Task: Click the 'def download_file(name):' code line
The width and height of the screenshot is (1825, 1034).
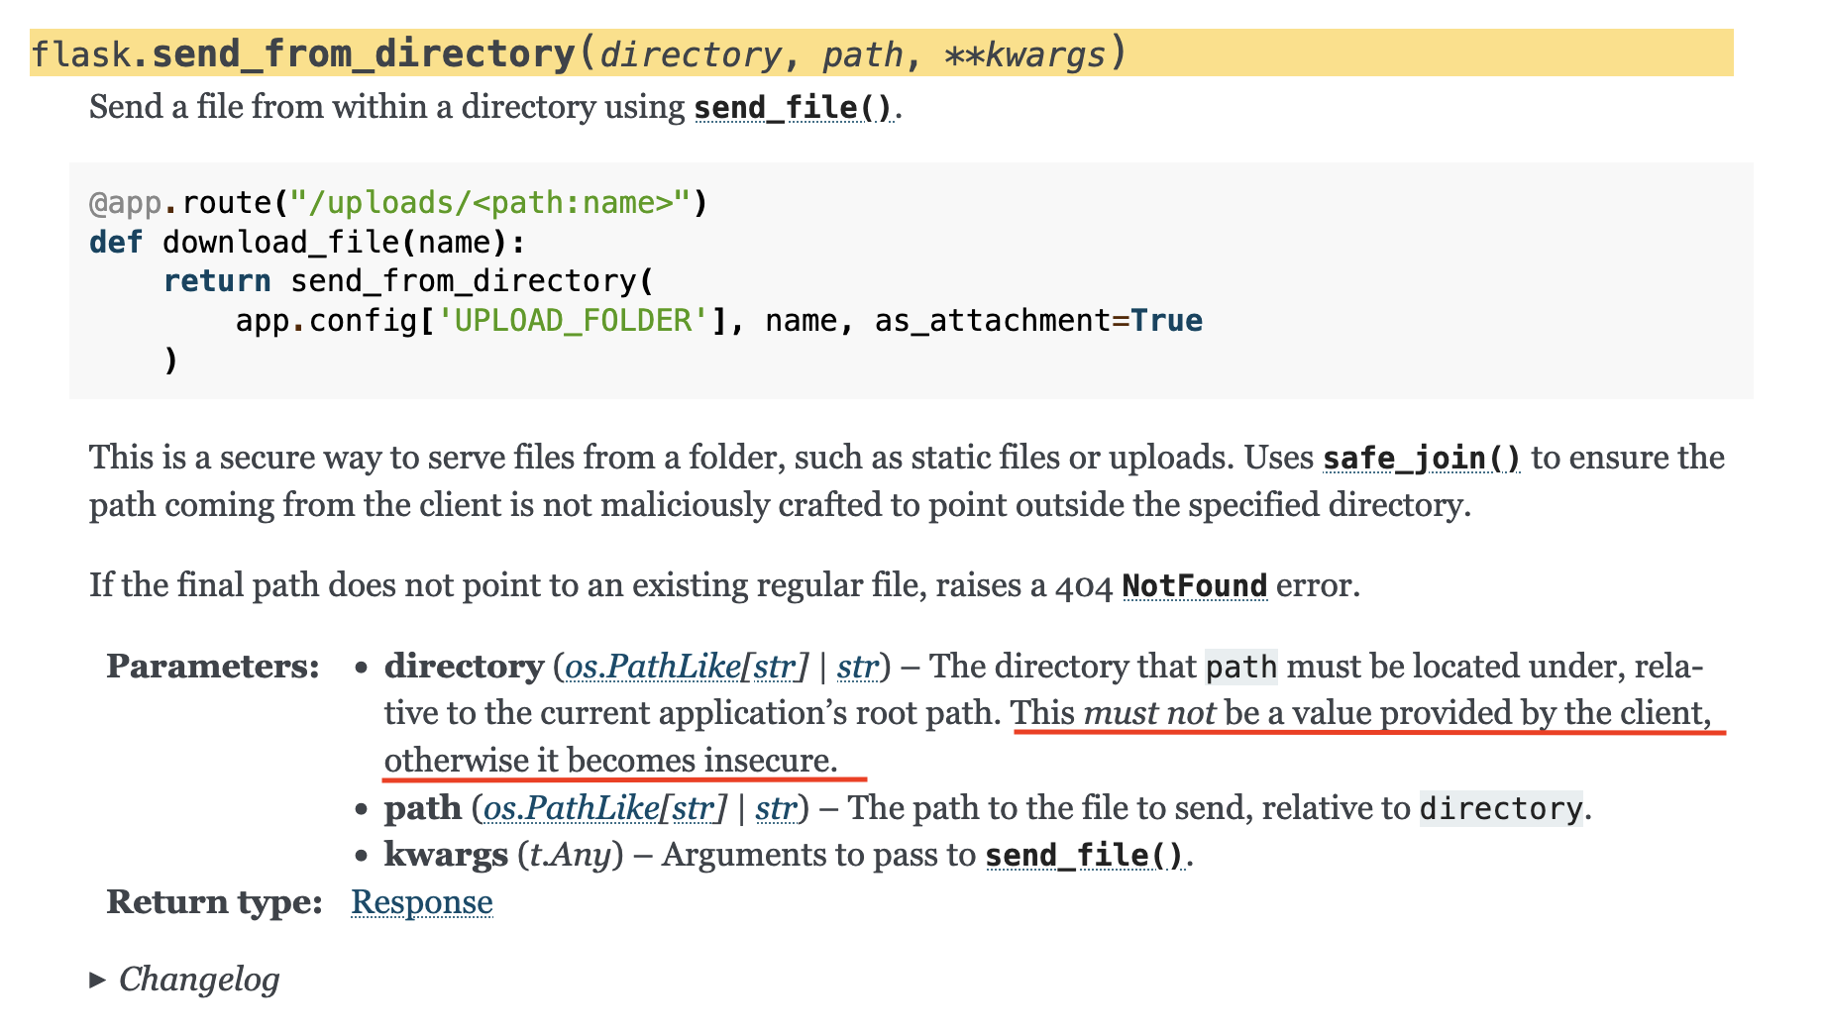Action: click(307, 243)
